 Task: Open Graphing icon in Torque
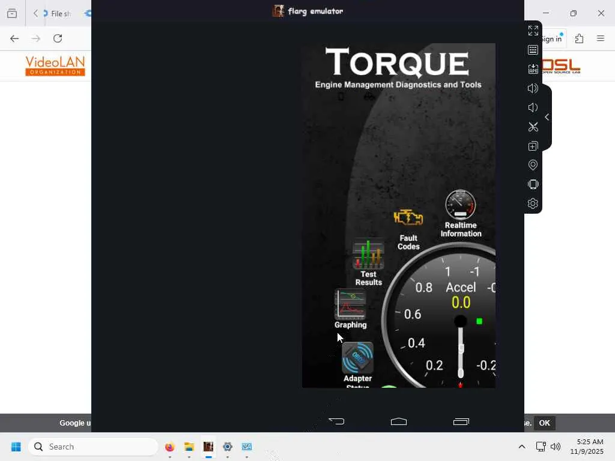(350, 304)
